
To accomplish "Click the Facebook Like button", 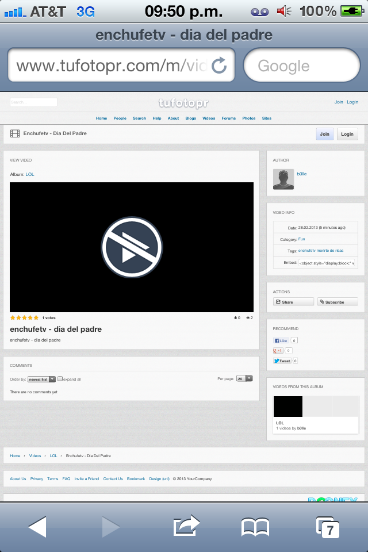I will click(x=281, y=340).
